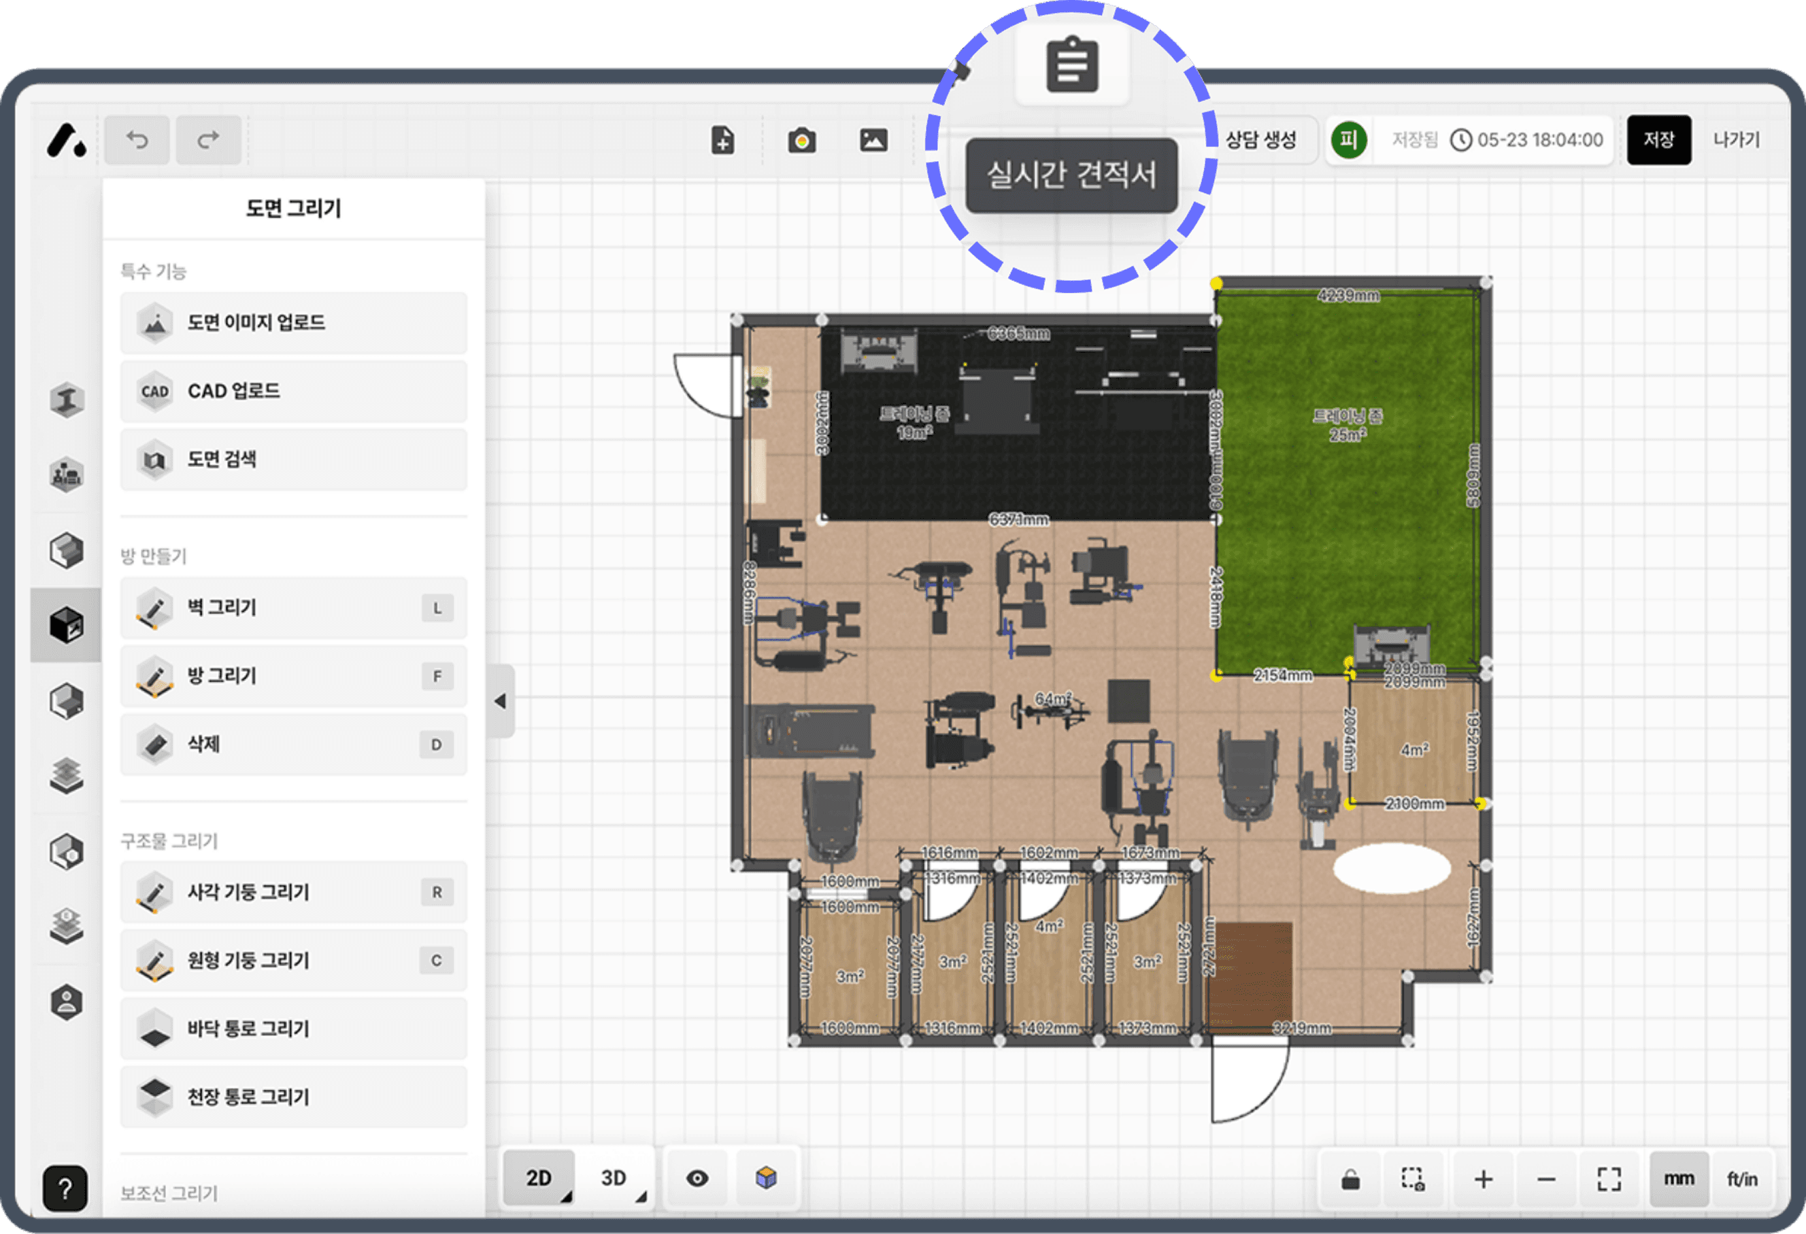Collapse the side panel with arrow handle
Screen dimensions: 1806x1234
pyautogui.click(x=501, y=700)
